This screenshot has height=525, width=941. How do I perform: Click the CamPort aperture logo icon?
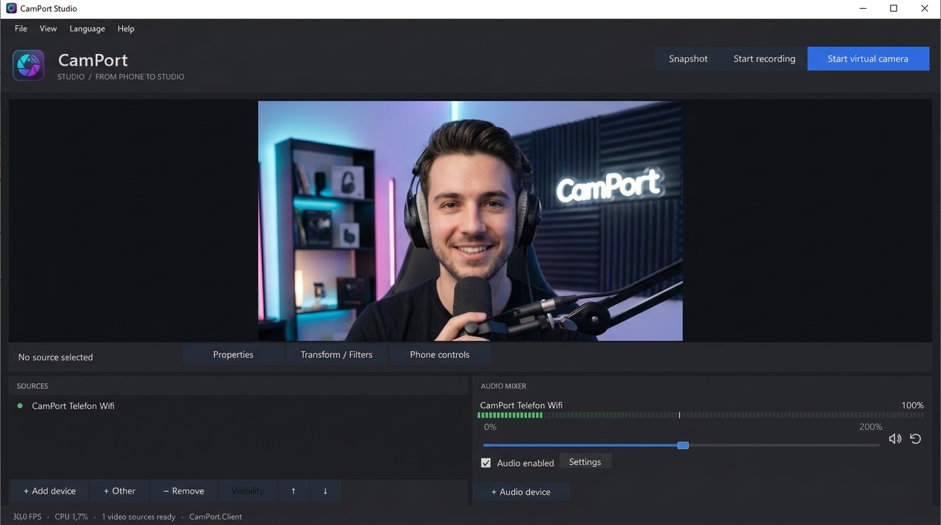point(29,66)
